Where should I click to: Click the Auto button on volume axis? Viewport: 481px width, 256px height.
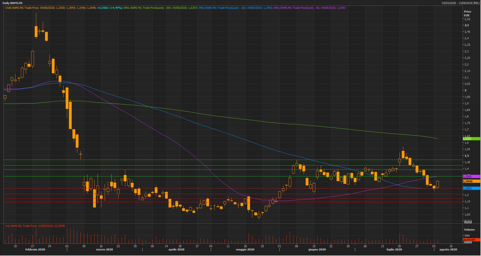(468, 242)
